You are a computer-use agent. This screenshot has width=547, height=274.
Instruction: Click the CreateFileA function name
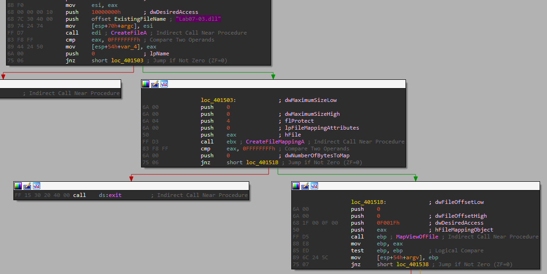tap(129, 33)
